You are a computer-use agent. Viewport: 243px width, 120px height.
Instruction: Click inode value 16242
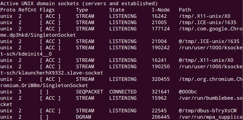click(159, 16)
